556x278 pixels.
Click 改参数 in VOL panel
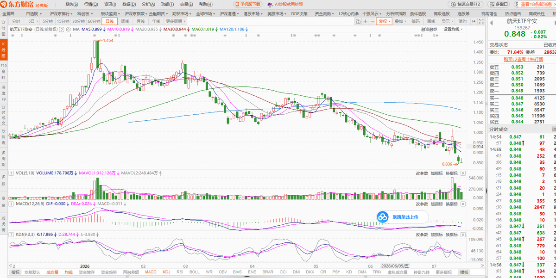coord(422,173)
